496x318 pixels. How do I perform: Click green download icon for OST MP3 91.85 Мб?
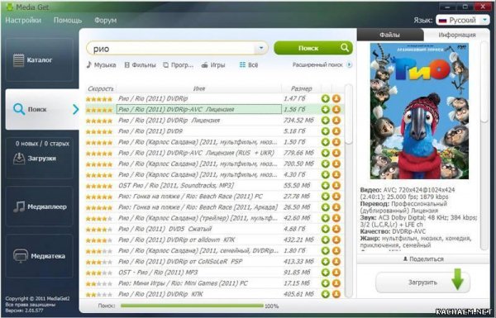326,273
